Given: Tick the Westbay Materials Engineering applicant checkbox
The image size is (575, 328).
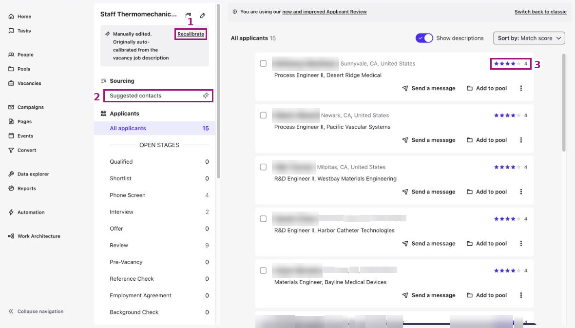Looking at the screenshot, I should tap(263, 167).
